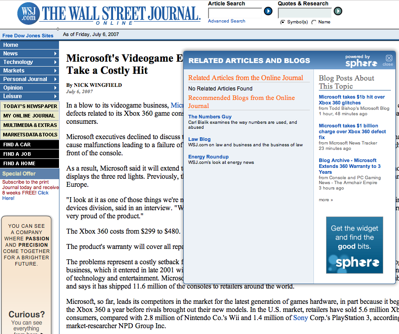Screen dimensions: 399x334
Task: Open 'Microsoft Extends 360 Warranty to 3 Years' post
Action: [349, 166]
